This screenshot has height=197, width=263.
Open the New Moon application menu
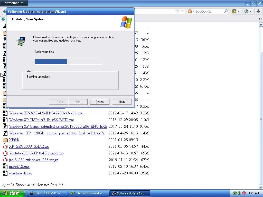tap(14, 3)
